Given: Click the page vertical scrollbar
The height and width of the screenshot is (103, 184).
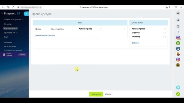Looking at the screenshot, I should pyautogui.click(x=173, y=54).
